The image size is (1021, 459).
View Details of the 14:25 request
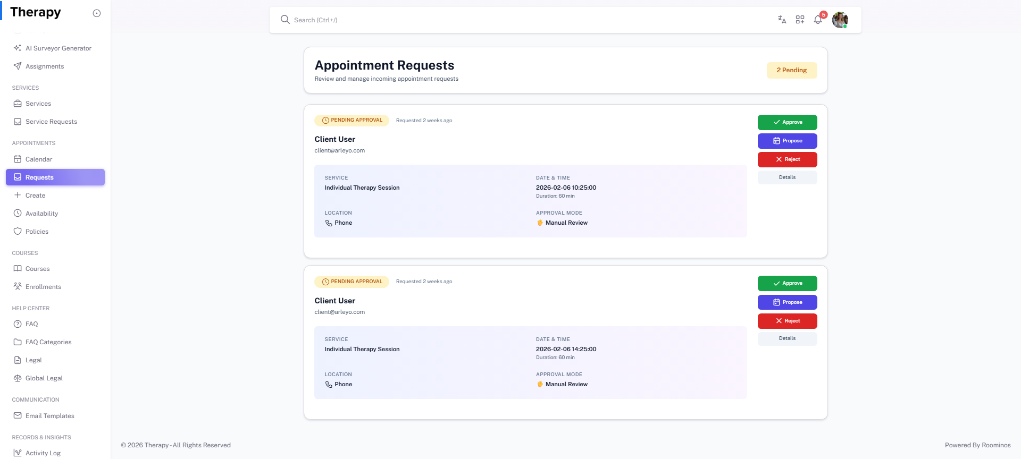click(x=787, y=338)
